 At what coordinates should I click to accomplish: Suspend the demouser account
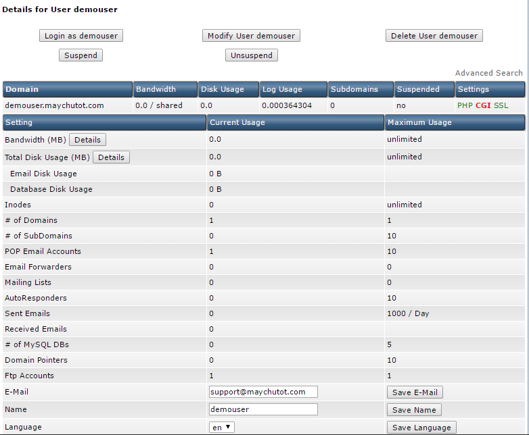[x=80, y=55]
